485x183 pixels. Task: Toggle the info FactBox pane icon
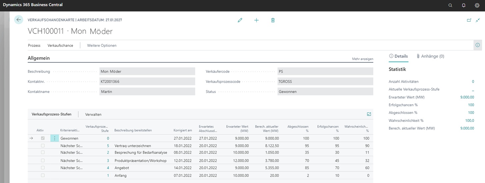(x=478, y=45)
